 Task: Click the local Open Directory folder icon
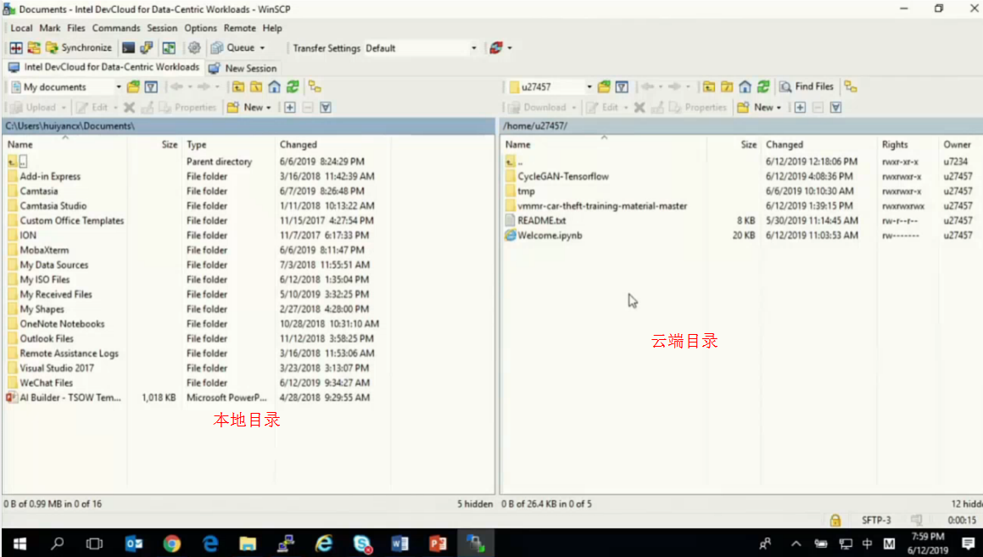click(133, 87)
